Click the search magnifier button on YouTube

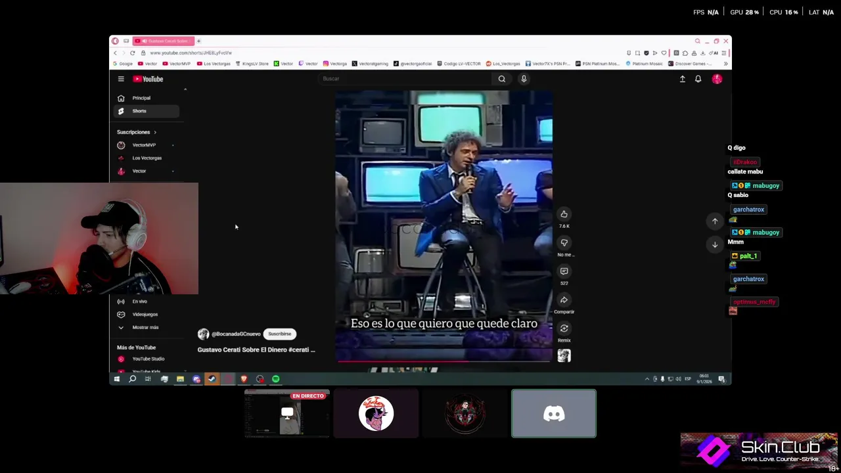pyautogui.click(x=502, y=79)
